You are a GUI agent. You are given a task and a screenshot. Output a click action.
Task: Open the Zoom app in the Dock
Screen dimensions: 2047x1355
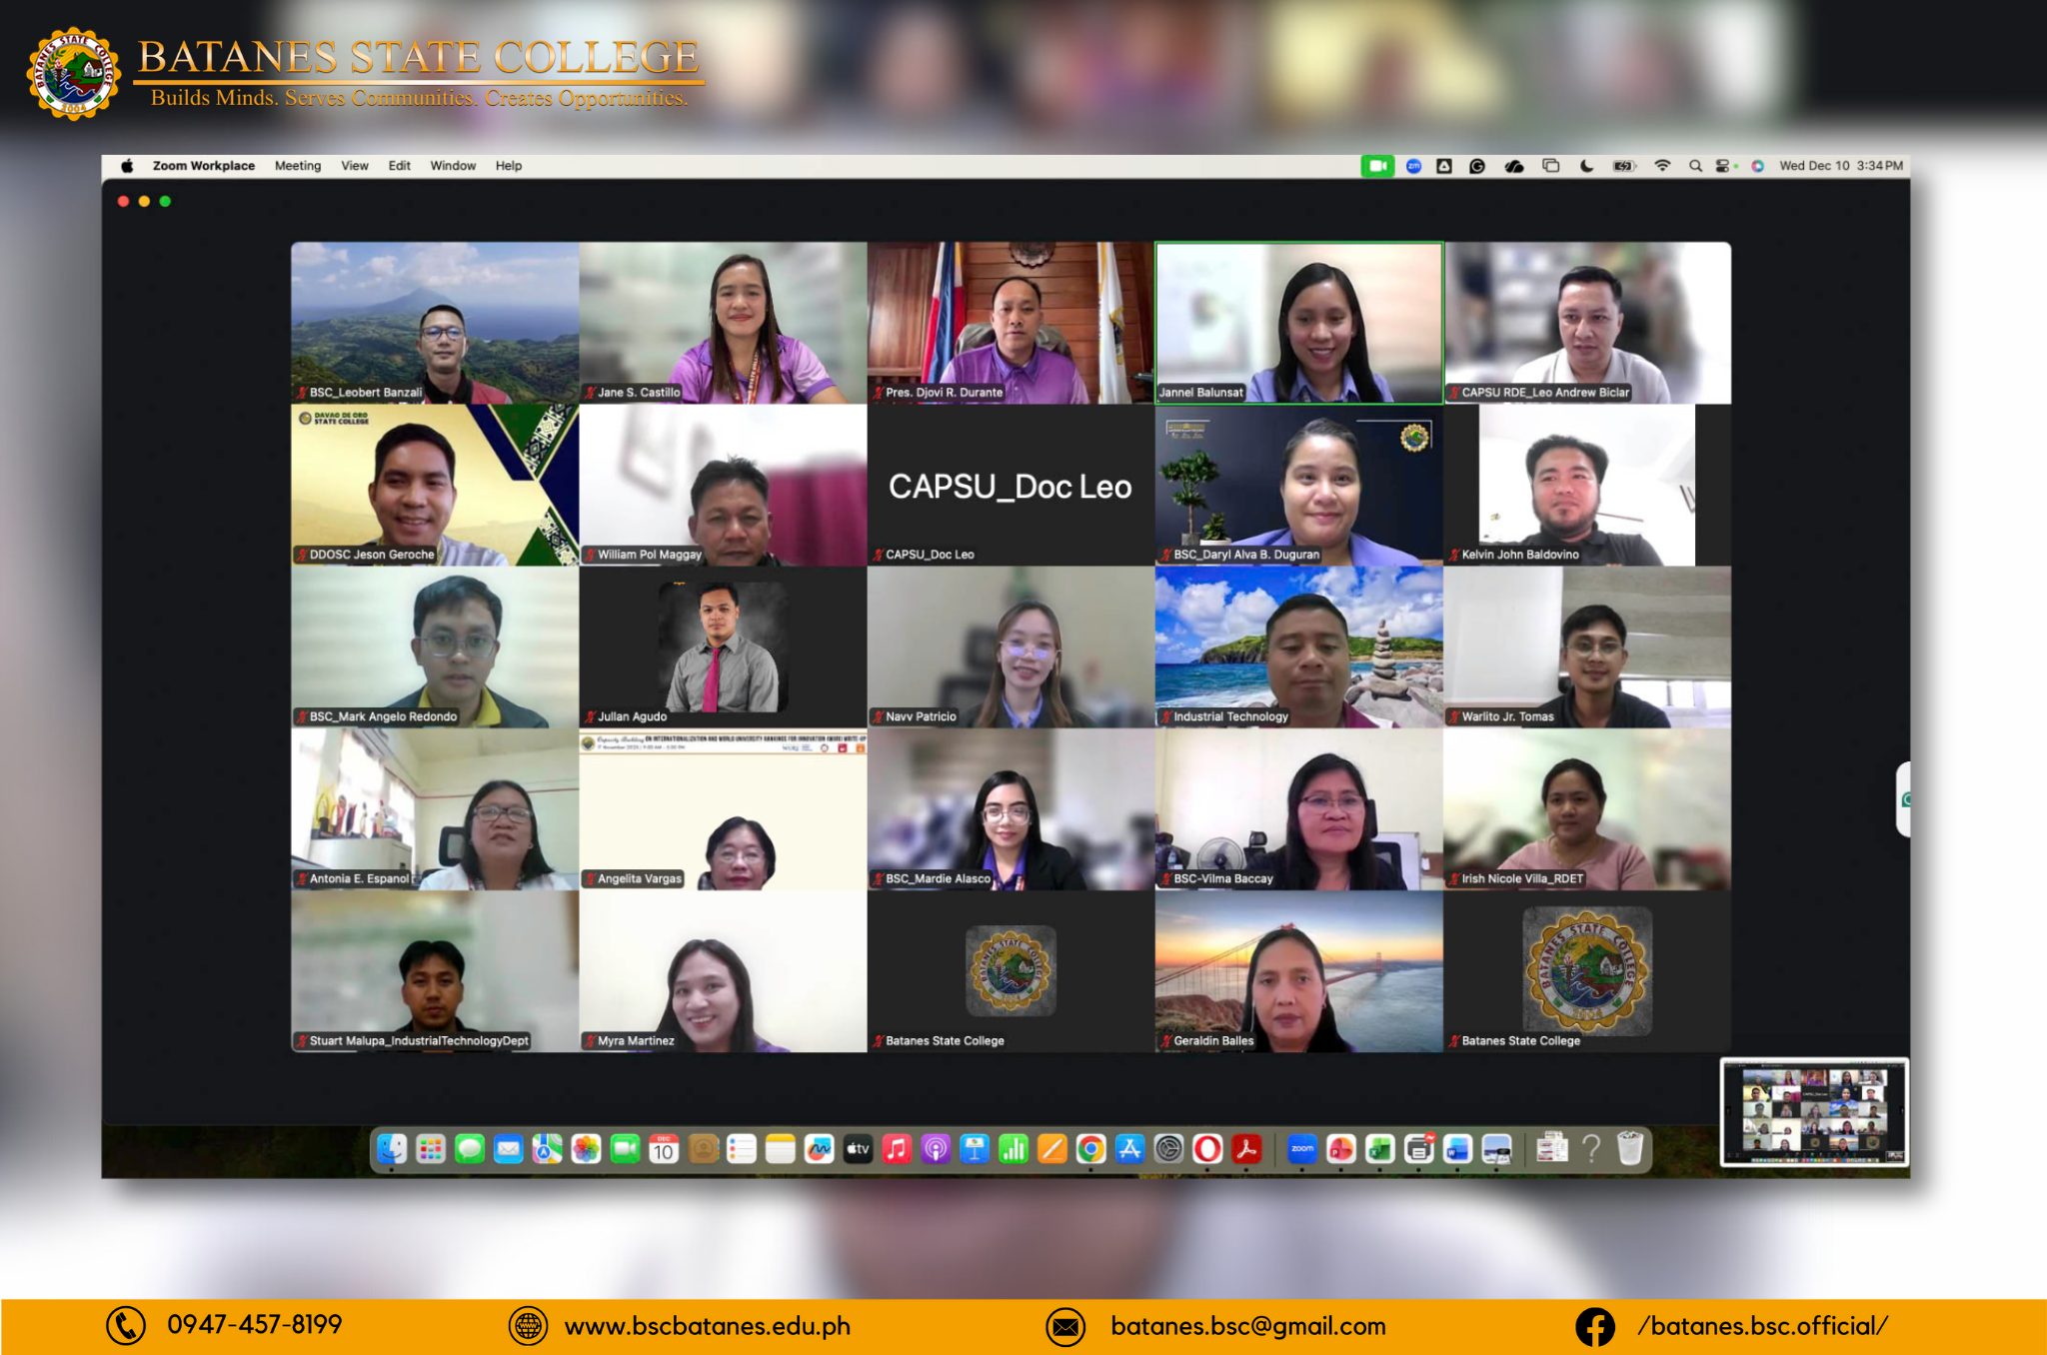1301,1149
